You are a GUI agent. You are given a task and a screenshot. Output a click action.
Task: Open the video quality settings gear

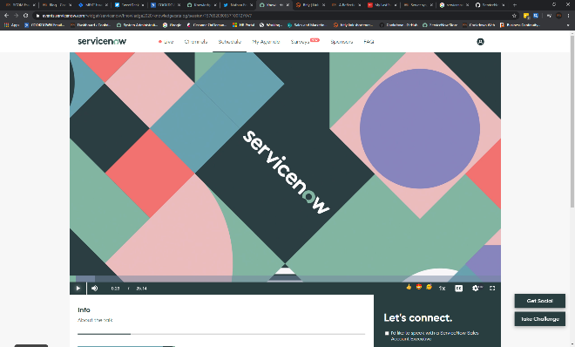pyautogui.click(x=476, y=289)
